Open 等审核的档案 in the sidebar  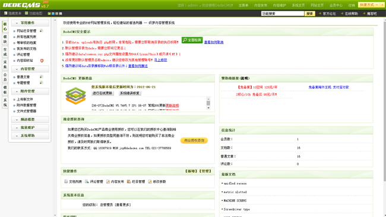[x=26, y=43]
